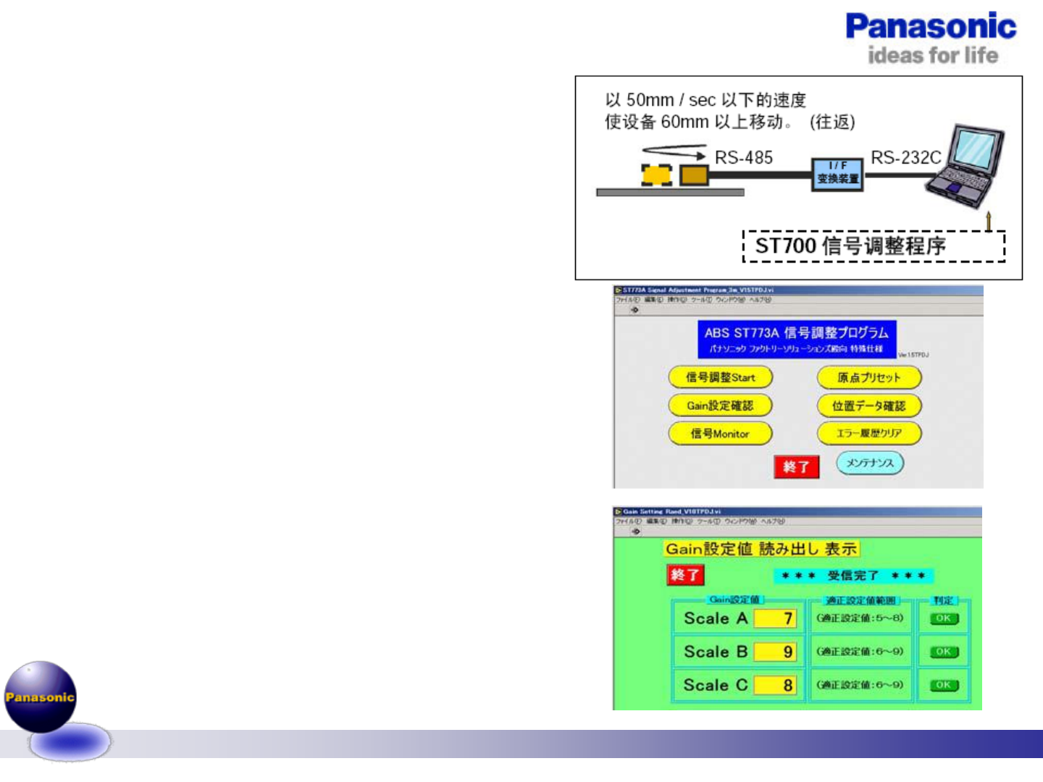
Task: Open the ヘルプ menu in the Gain Setting window
Action: [x=772, y=521]
